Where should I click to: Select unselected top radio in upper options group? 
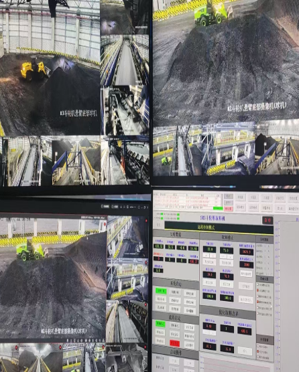[x=258, y=285]
